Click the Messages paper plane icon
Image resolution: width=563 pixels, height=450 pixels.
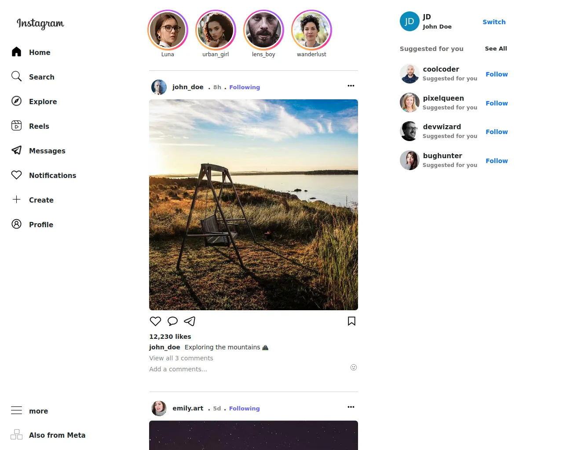(x=16, y=150)
